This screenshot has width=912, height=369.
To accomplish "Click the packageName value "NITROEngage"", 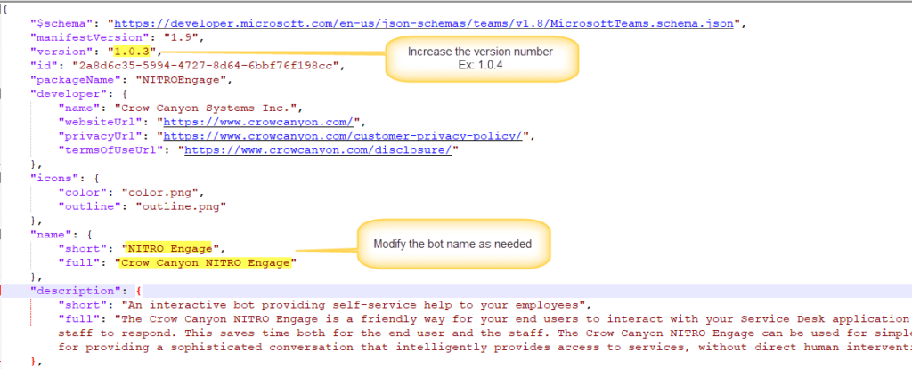I will 180,80.
